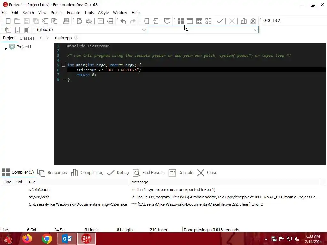Switch to the Debug bottom tab
This screenshot has height=245, width=327.
point(118,173)
